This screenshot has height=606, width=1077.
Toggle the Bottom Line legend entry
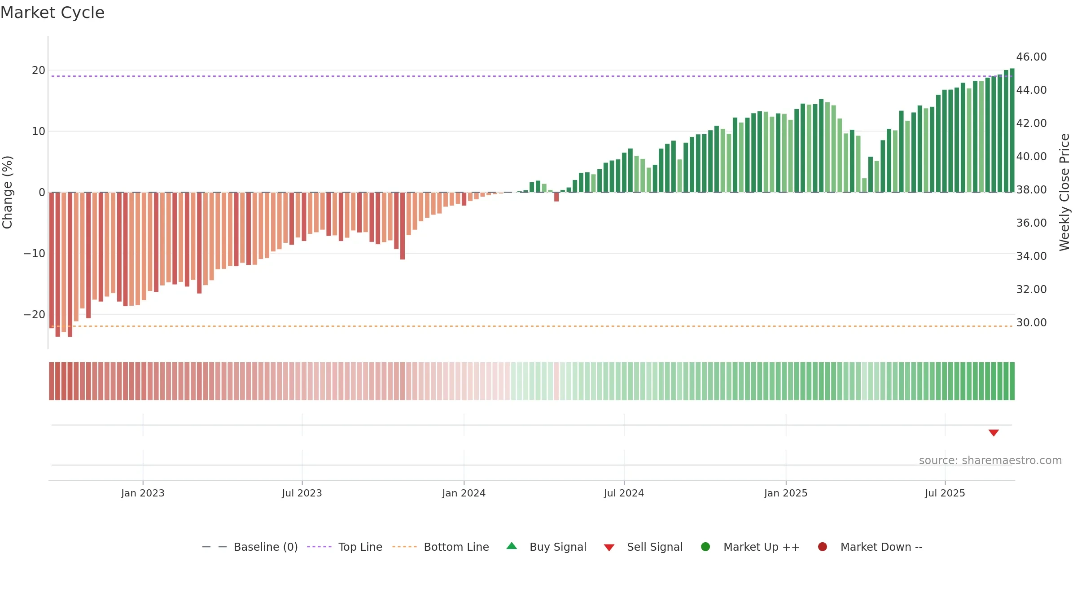point(440,547)
